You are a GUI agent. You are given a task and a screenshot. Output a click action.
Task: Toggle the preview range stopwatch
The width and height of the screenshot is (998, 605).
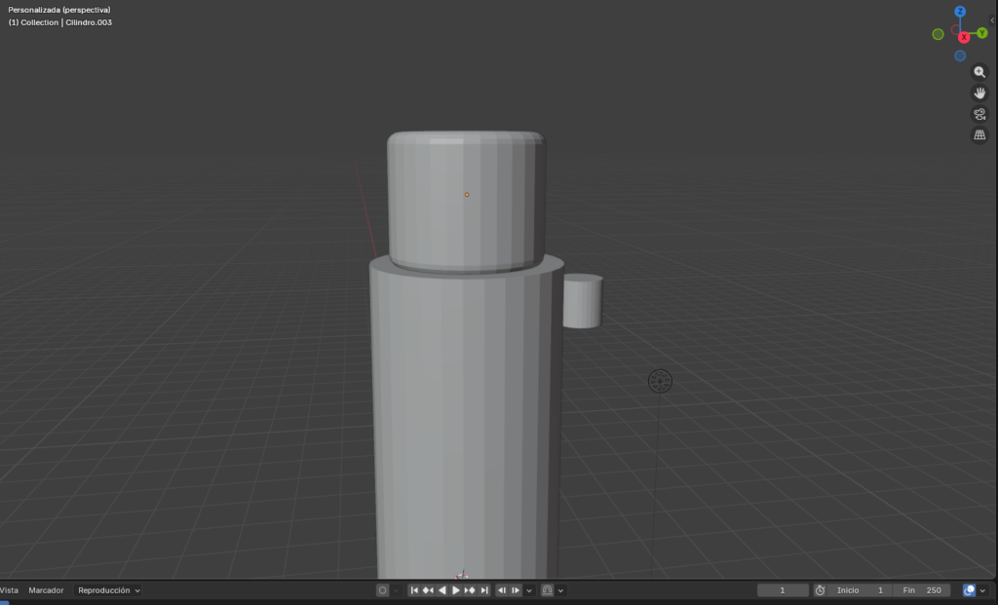tap(822, 589)
